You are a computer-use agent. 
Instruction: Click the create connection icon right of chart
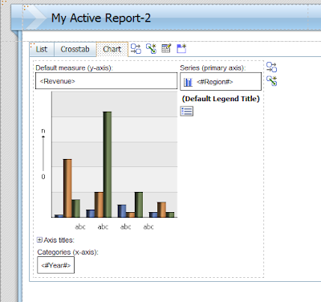[272, 81]
